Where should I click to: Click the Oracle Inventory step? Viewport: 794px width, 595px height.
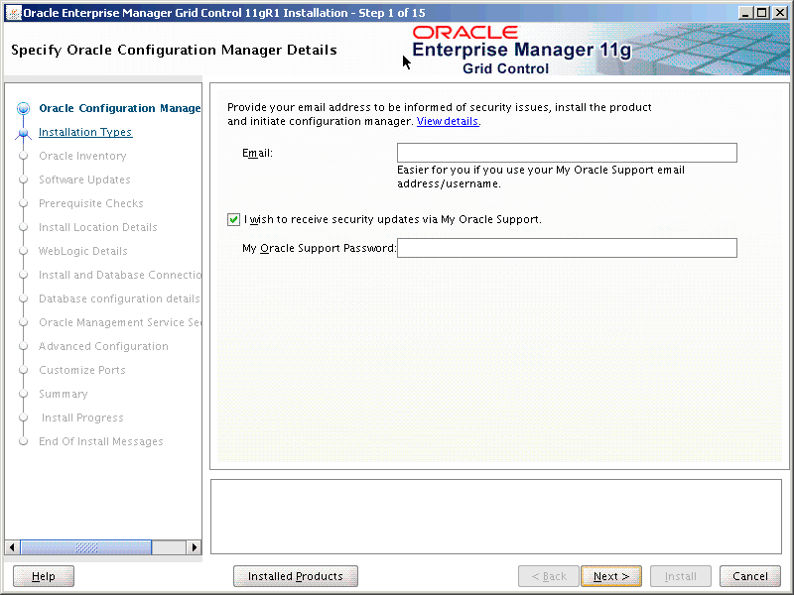tap(82, 156)
